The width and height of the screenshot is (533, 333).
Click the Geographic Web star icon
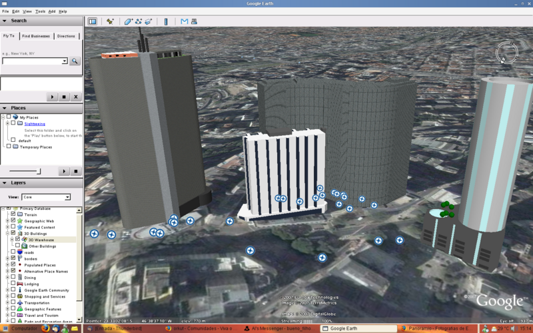(x=20, y=221)
